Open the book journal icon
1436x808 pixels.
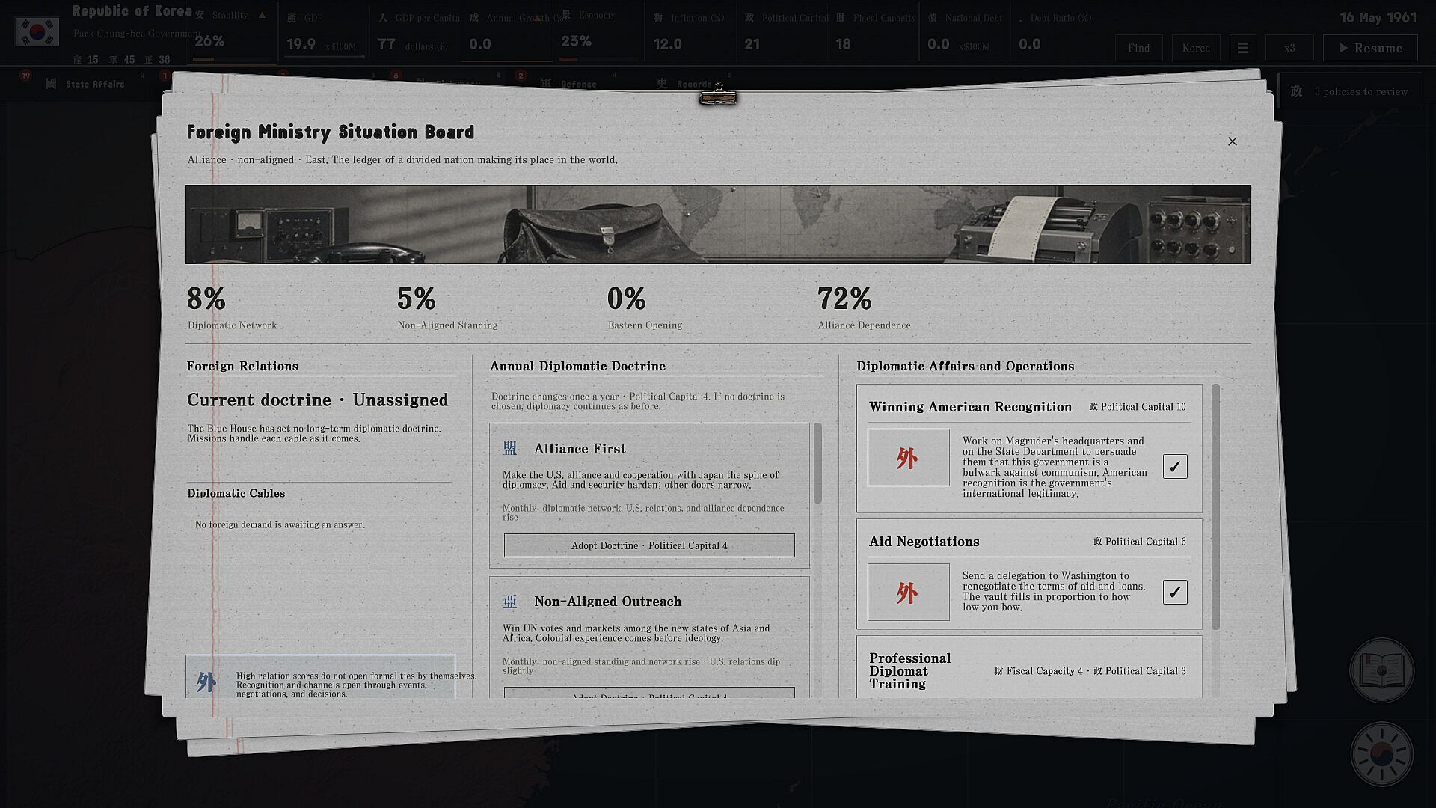click(x=1381, y=671)
